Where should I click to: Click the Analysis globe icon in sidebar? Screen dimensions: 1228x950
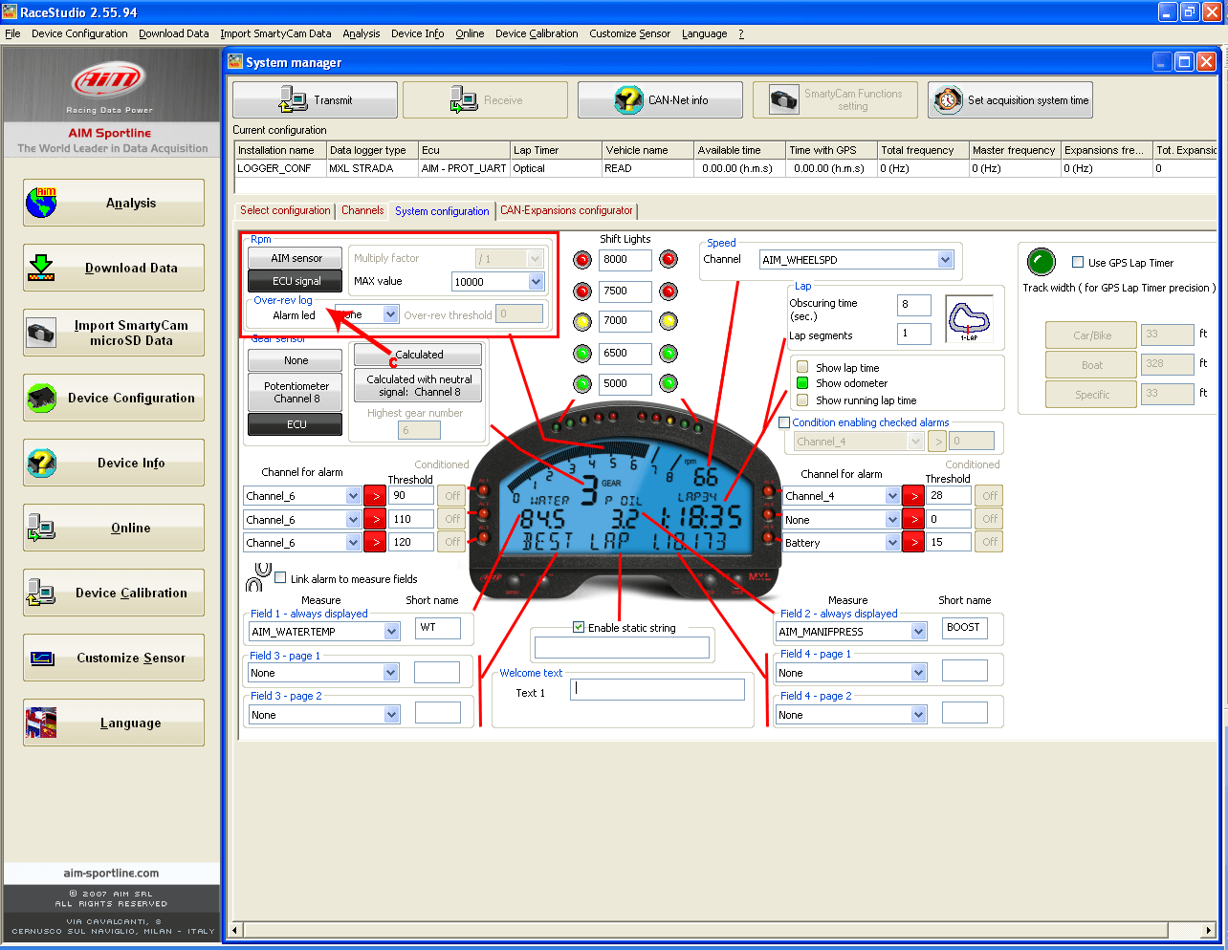tap(41, 203)
